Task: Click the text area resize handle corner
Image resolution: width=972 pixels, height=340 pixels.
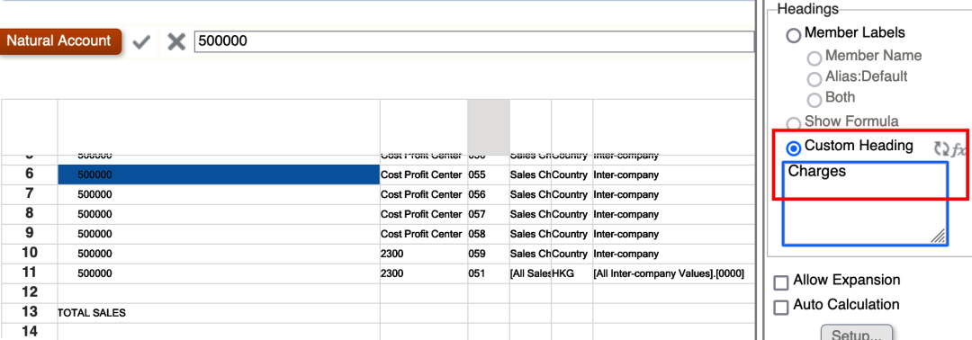Action: pos(939,236)
